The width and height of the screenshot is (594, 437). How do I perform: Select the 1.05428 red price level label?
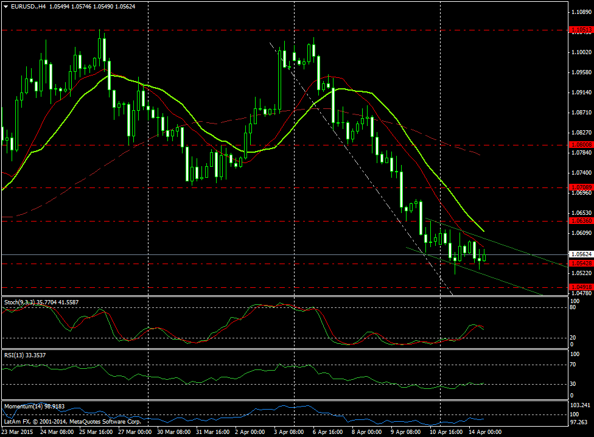[580, 263]
